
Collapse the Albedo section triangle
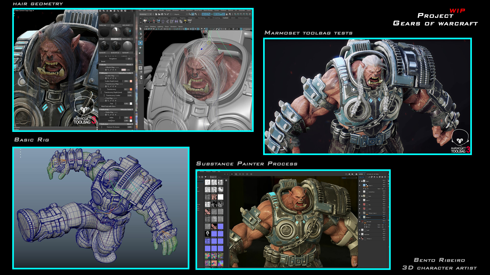[100, 65]
